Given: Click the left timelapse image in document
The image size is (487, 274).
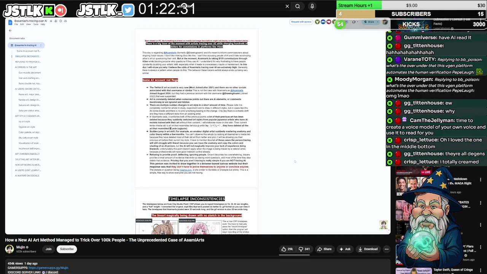Looking at the screenshot, I should [157, 227].
